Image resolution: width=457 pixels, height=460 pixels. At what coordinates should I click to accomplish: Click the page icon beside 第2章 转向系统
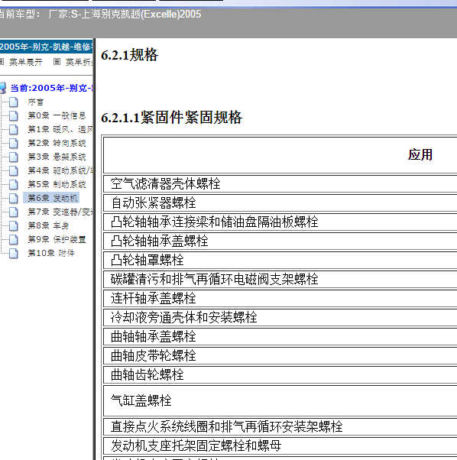pos(14,144)
